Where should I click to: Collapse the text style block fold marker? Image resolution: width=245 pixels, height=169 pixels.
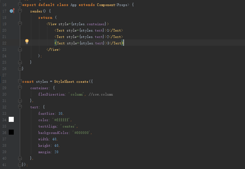[x=20, y=107]
